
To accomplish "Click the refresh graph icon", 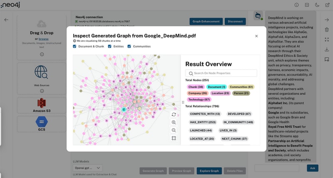I will coord(174,115).
